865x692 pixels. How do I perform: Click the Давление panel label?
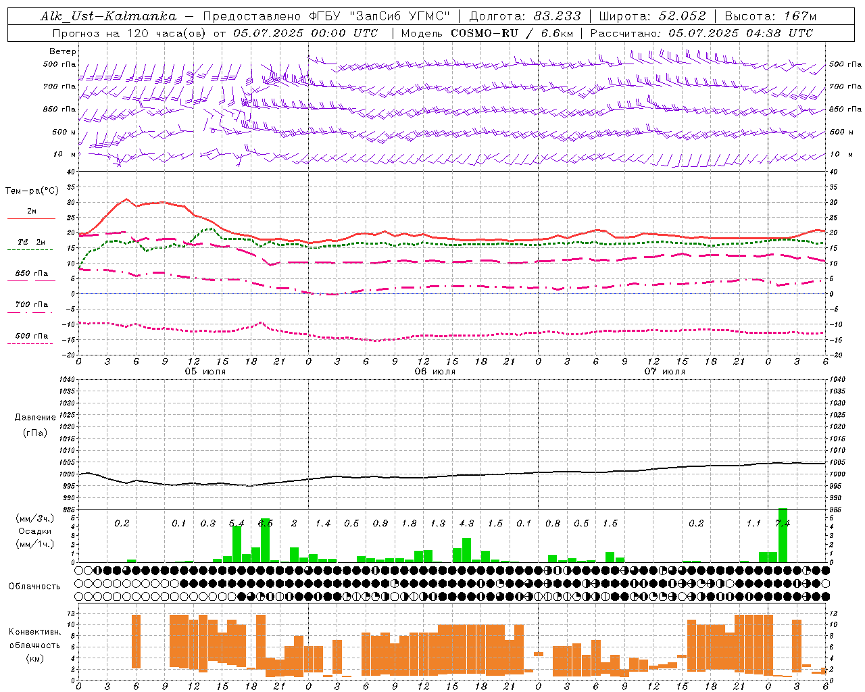pyautogui.click(x=35, y=418)
